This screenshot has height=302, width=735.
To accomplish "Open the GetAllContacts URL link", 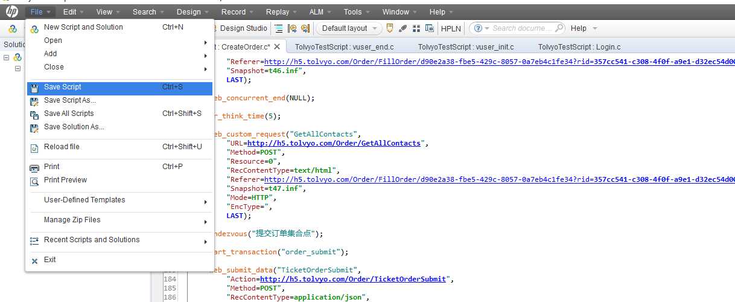I will click(x=334, y=143).
